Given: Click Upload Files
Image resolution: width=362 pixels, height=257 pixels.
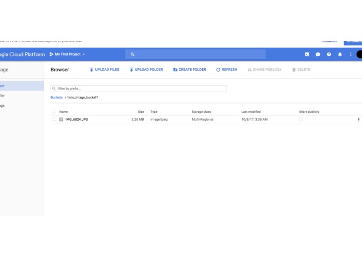Looking at the screenshot, I should click(104, 70).
